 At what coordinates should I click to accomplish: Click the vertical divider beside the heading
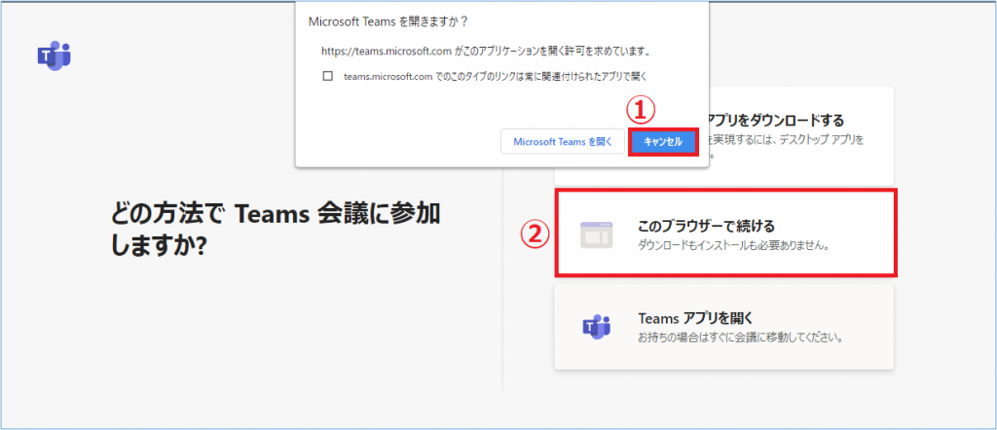coord(502,292)
